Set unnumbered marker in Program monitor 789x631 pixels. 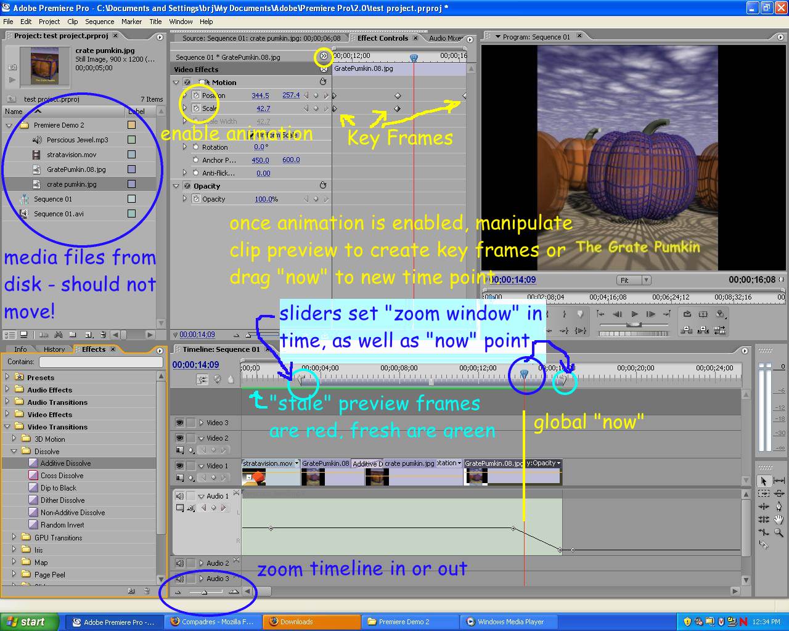(580, 314)
